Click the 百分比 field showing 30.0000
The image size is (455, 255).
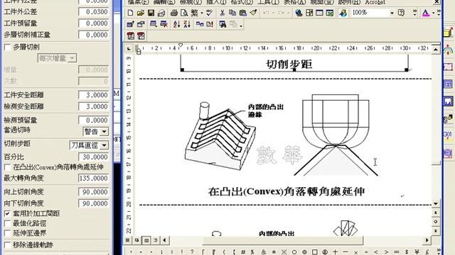coord(93,157)
